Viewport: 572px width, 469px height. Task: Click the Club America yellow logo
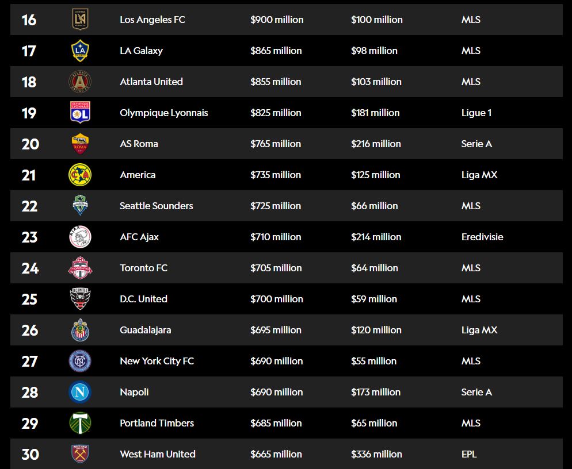tap(80, 175)
